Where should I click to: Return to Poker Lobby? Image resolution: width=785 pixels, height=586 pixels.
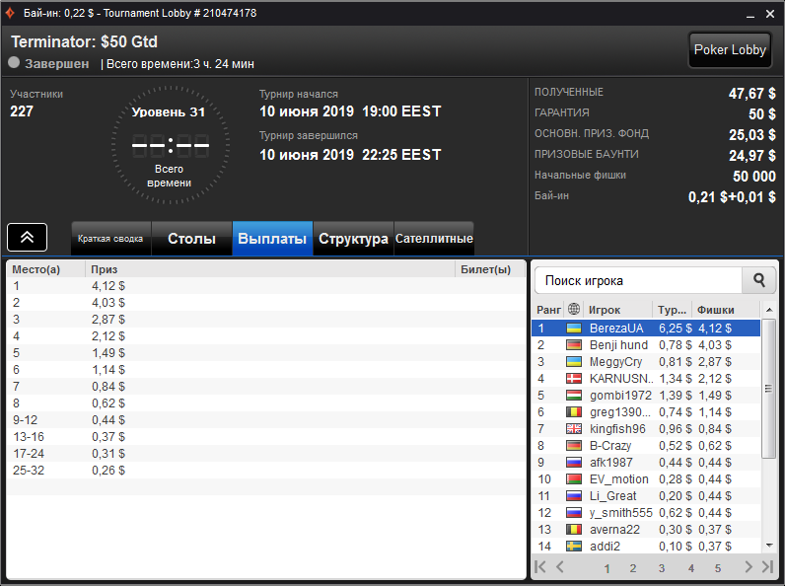[730, 50]
